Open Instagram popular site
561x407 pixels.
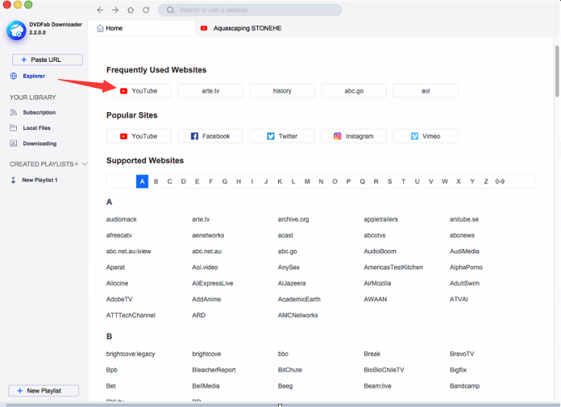354,136
